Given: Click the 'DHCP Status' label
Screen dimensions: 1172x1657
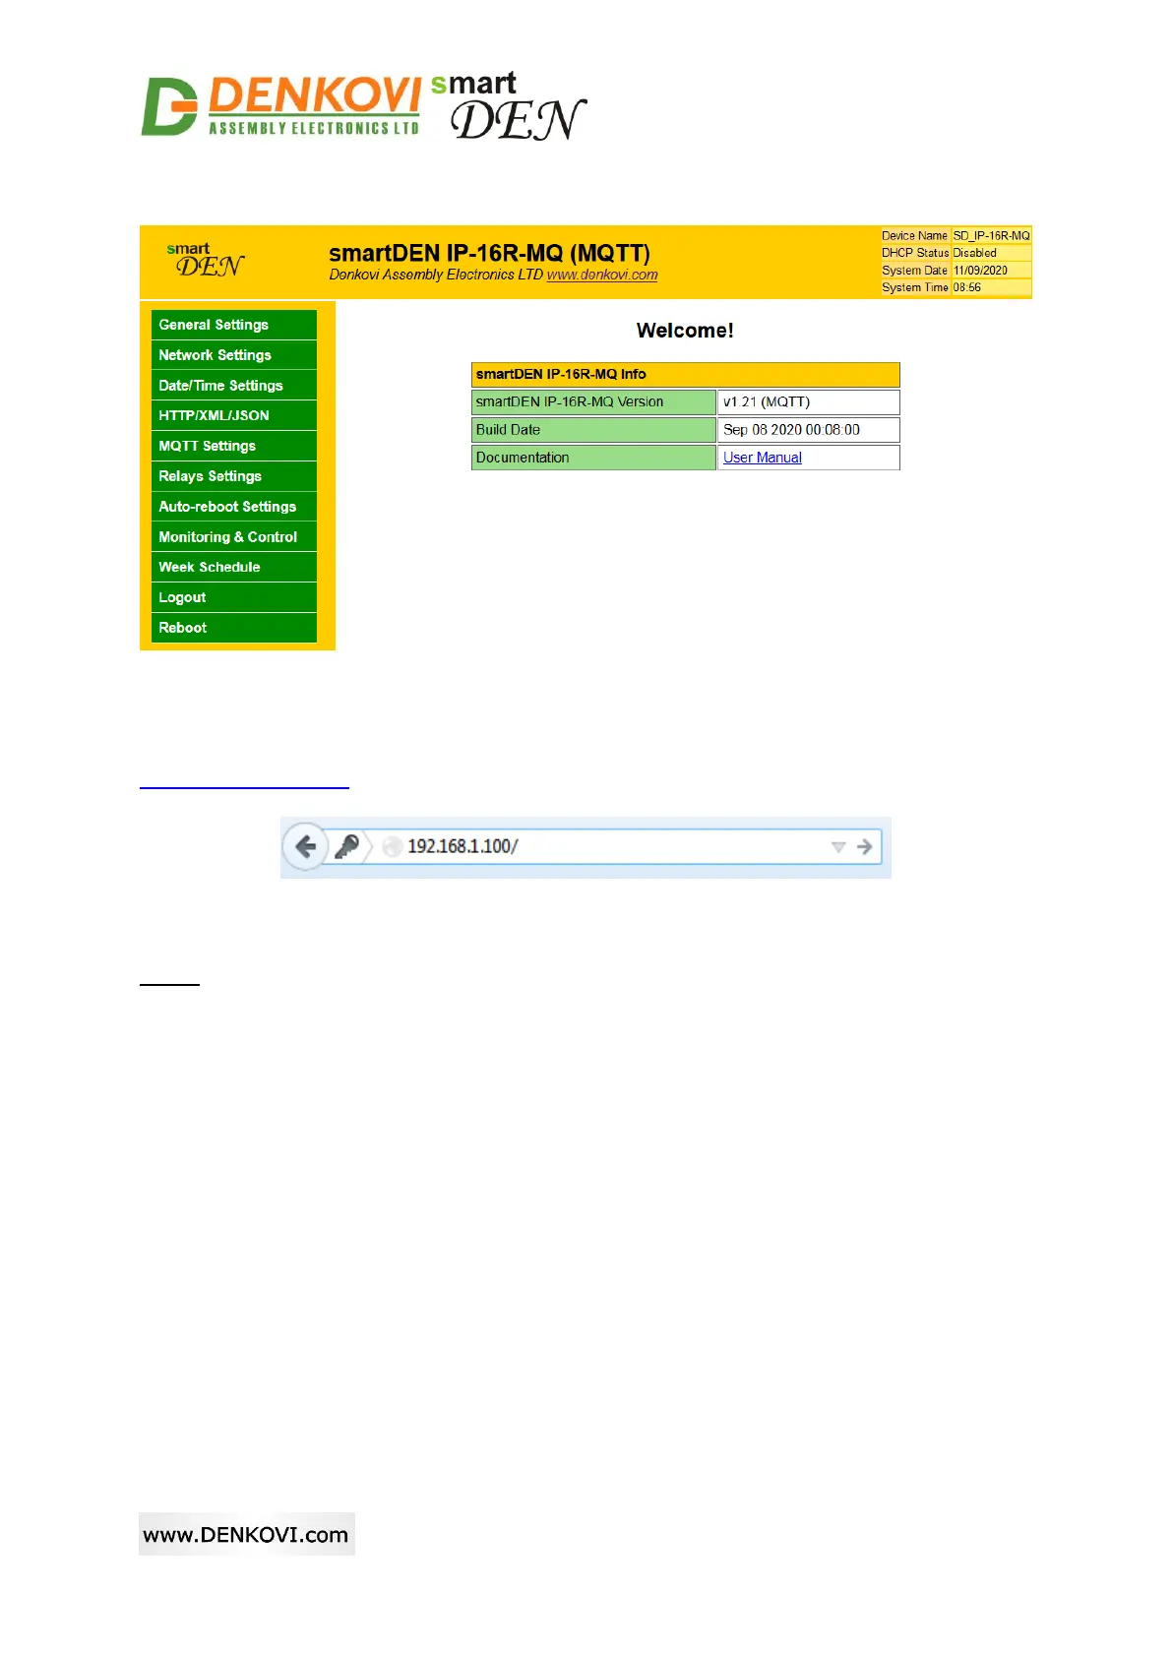Looking at the screenshot, I should [x=914, y=253].
